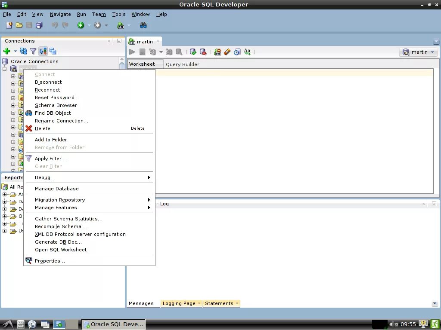Switch to the Statements tab
The height and width of the screenshot is (330, 441).
[x=221, y=303]
